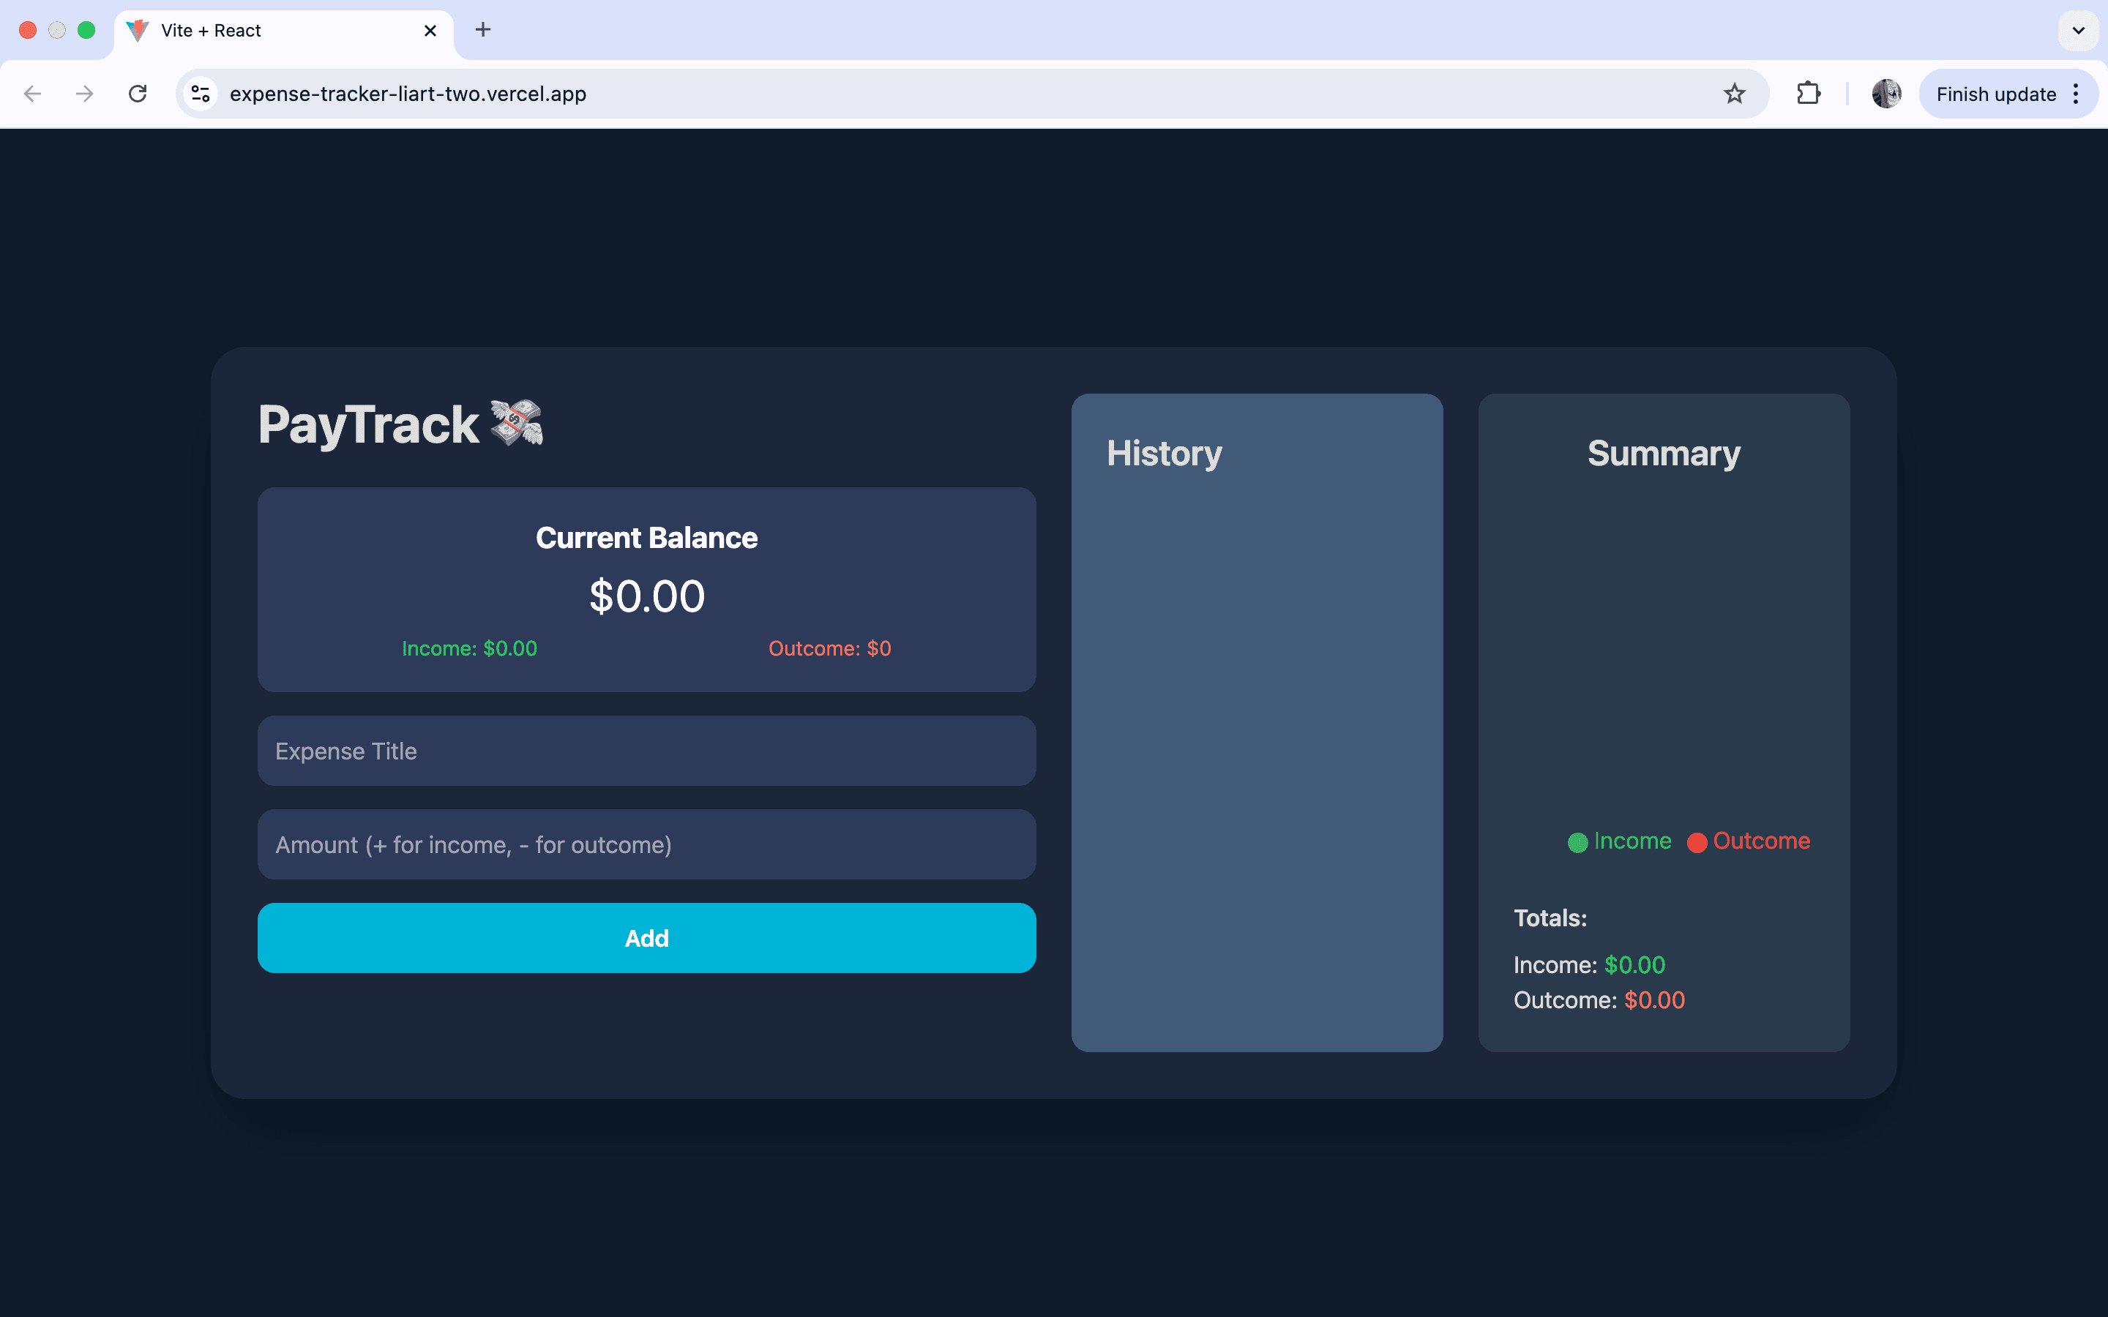Click the reload page icon

tap(138, 93)
